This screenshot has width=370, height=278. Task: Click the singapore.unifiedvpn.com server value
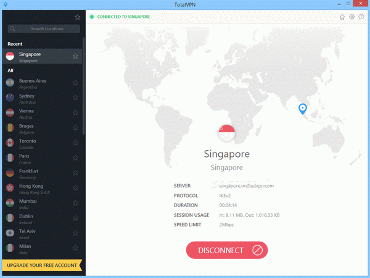(246, 186)
